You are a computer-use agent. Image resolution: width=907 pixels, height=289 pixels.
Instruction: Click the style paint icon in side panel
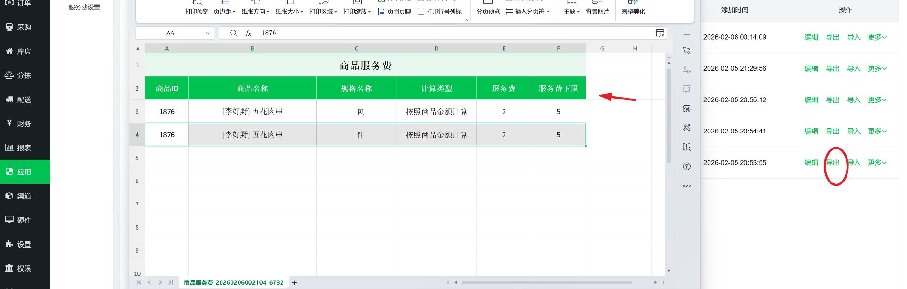pyautogui.click(x=687, y=108)
